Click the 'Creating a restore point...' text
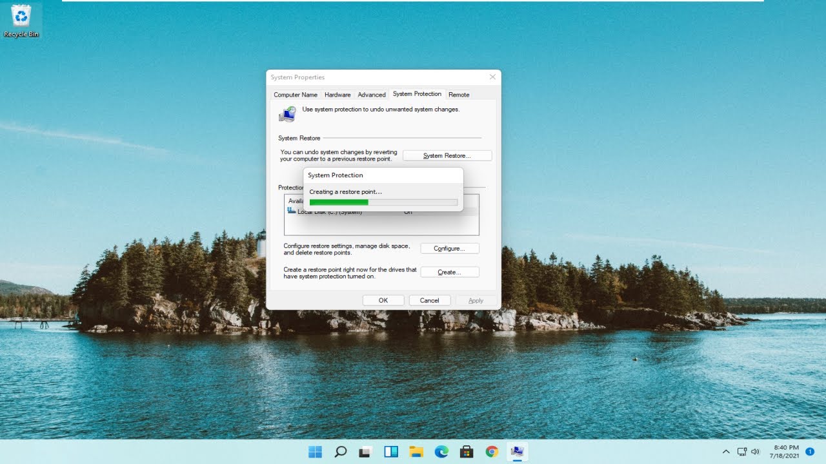 [x=345, y=192]
